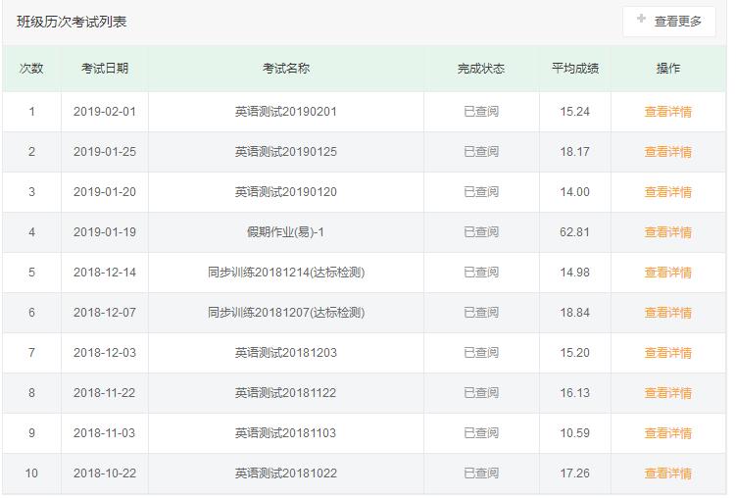Click the average score 16.13
Image resolution: width=736 pixels, height=498 pixels.
pos(575,393)
